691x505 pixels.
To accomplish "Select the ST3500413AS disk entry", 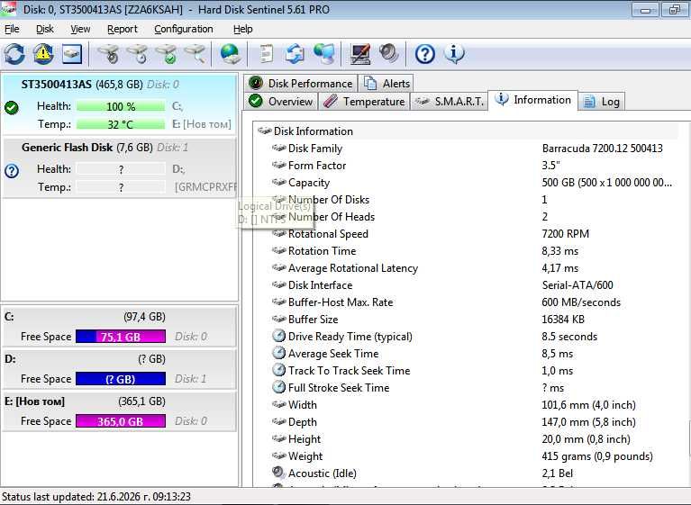I will click(120, 104).
